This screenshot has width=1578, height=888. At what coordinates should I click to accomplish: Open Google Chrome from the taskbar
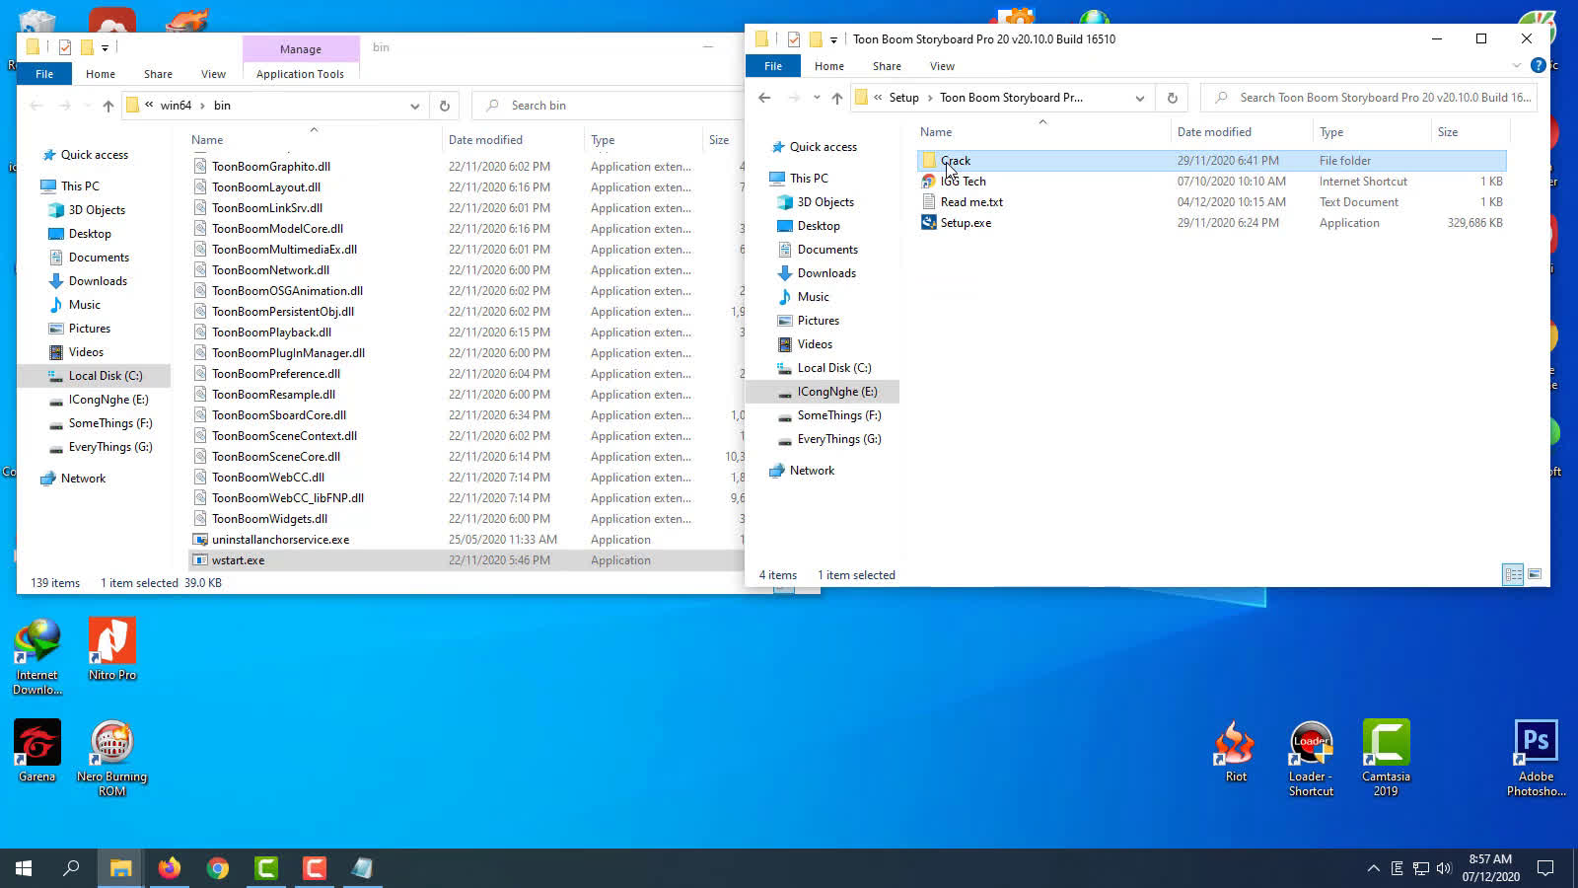(x=218, y=868)
